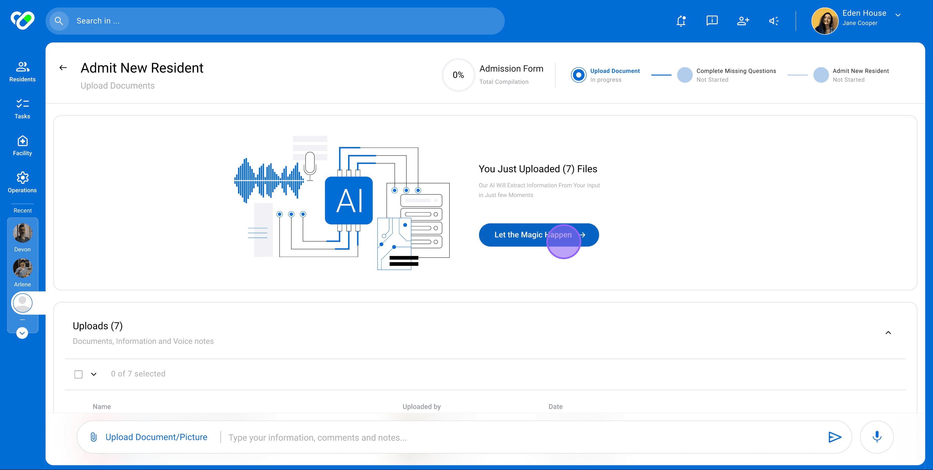
Task: Go back using the left arrow
Action: point(63,68)
